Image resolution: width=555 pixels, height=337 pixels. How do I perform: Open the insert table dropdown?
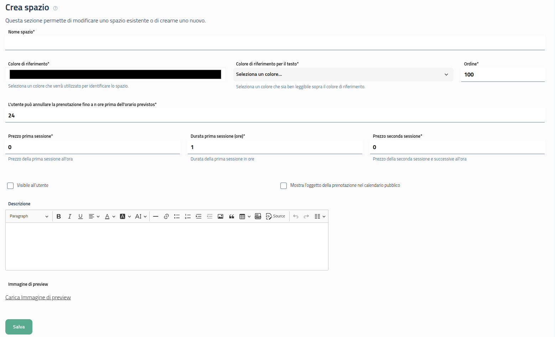pyautogui.click(x=245, y=216)
